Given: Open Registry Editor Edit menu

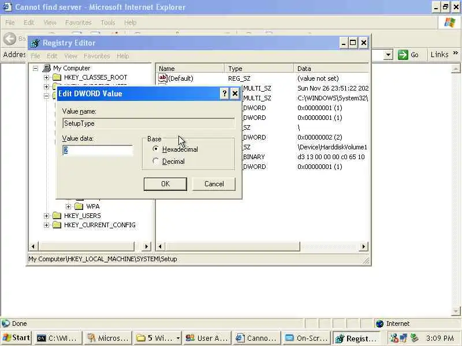Looking at the screenshot, I should point(52,56).
